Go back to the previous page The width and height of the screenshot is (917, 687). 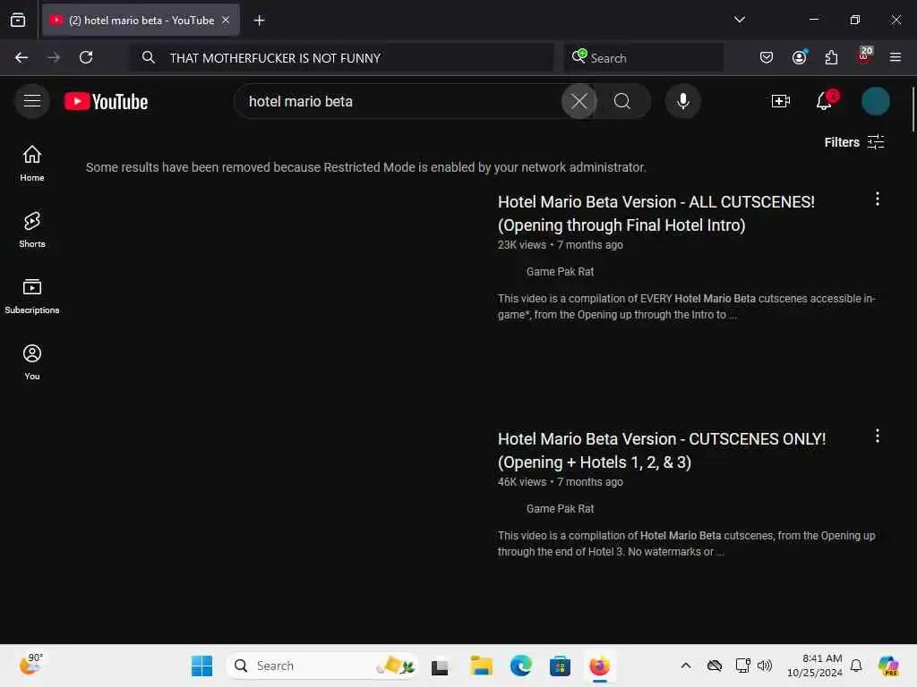pos(21,57)
